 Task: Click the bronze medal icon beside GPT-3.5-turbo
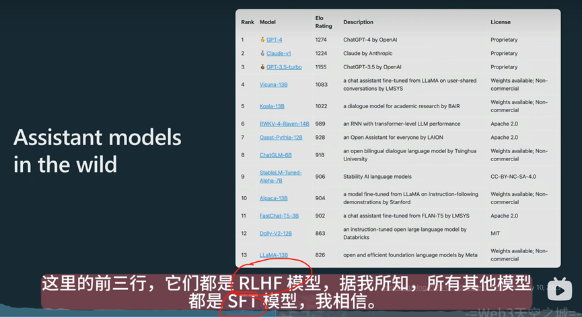pyautogui.click(x=262, y=67)
